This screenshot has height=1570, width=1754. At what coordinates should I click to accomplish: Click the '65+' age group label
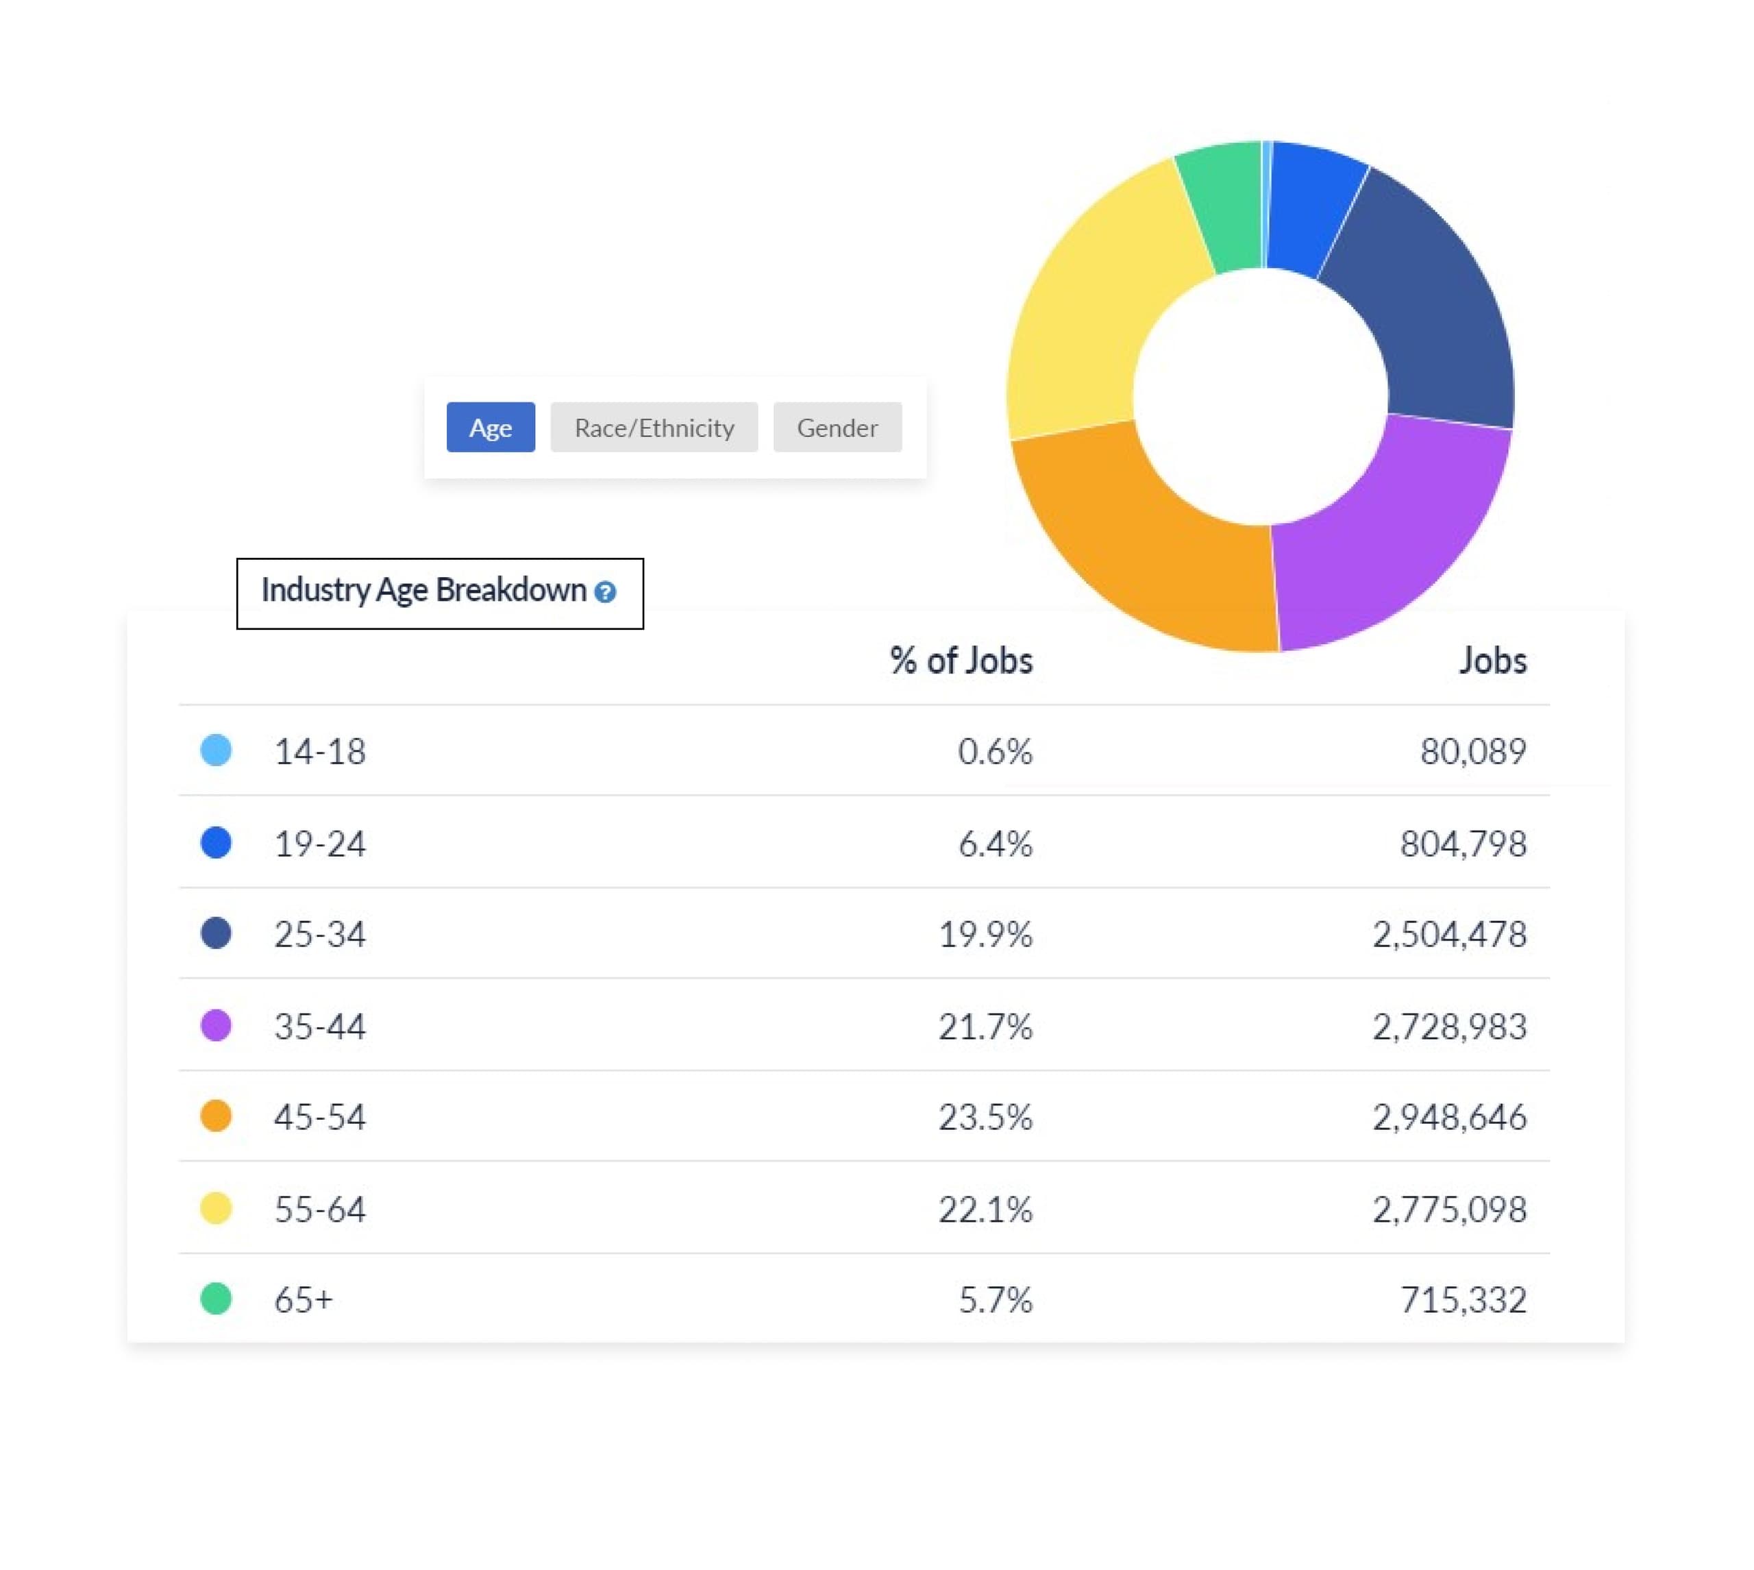click(304, 1300)
